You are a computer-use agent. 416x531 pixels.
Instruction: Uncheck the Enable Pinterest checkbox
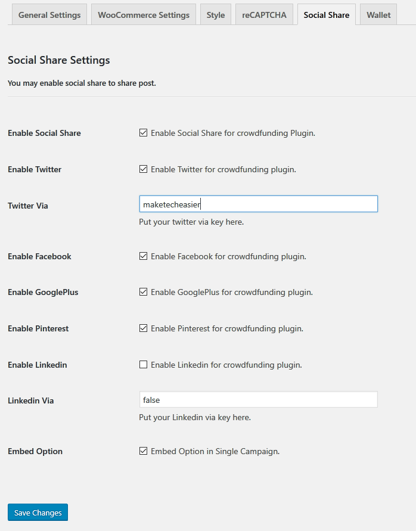(x=143, y=328)
